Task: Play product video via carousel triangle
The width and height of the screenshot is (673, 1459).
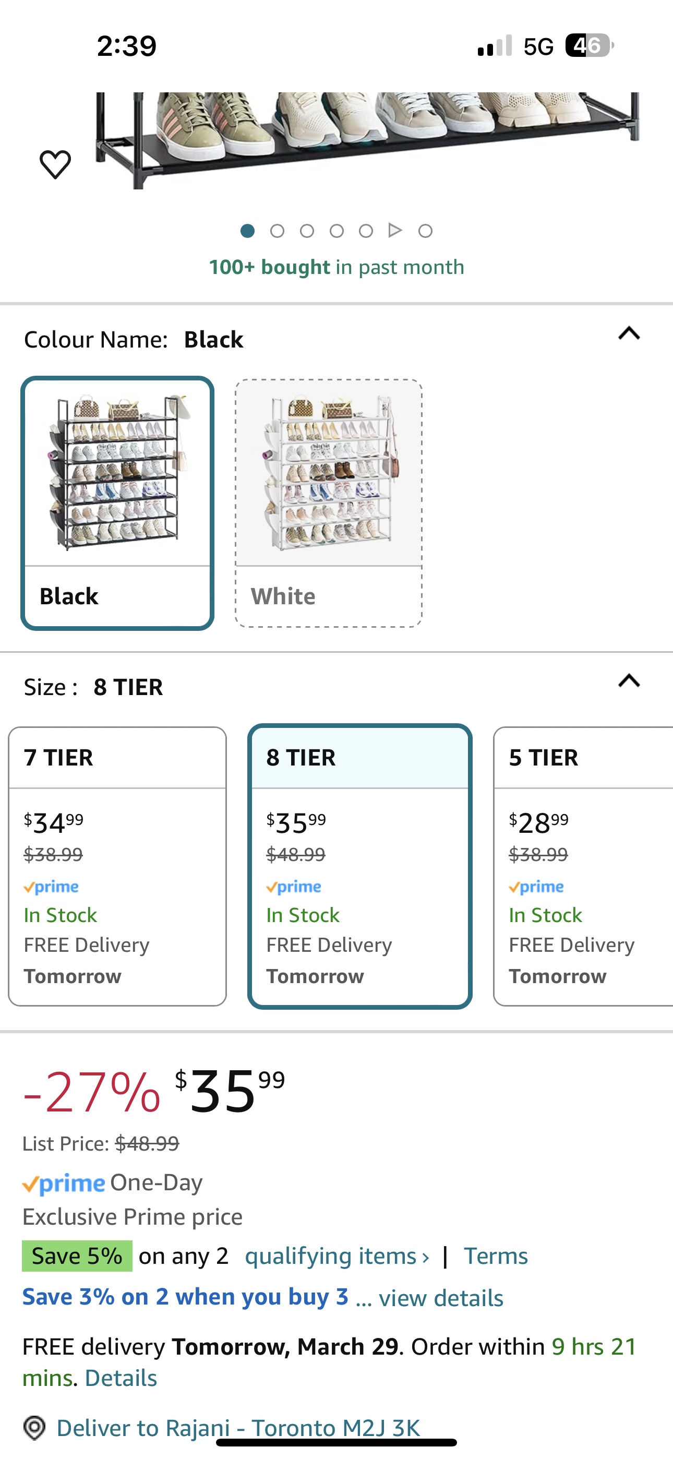Action: point(395,231)
